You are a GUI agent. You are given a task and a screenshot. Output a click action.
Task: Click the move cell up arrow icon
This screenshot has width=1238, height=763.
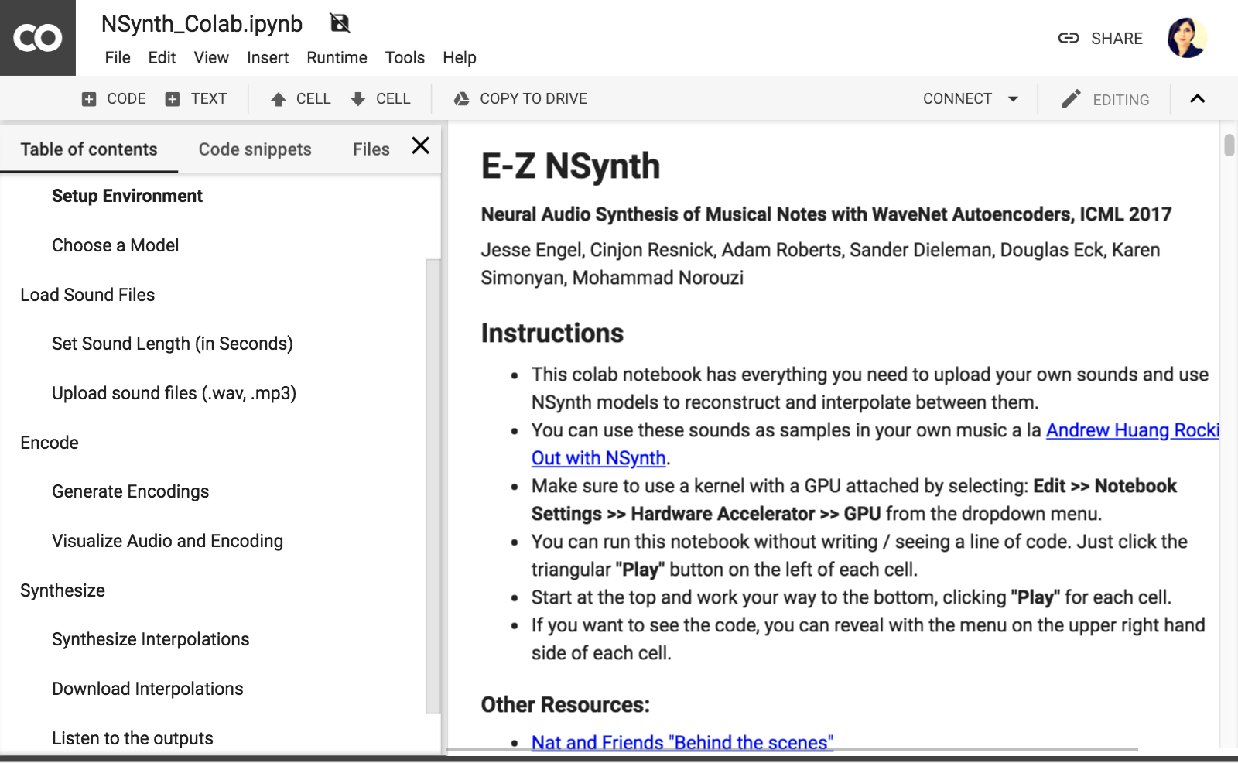click(279, 99)
